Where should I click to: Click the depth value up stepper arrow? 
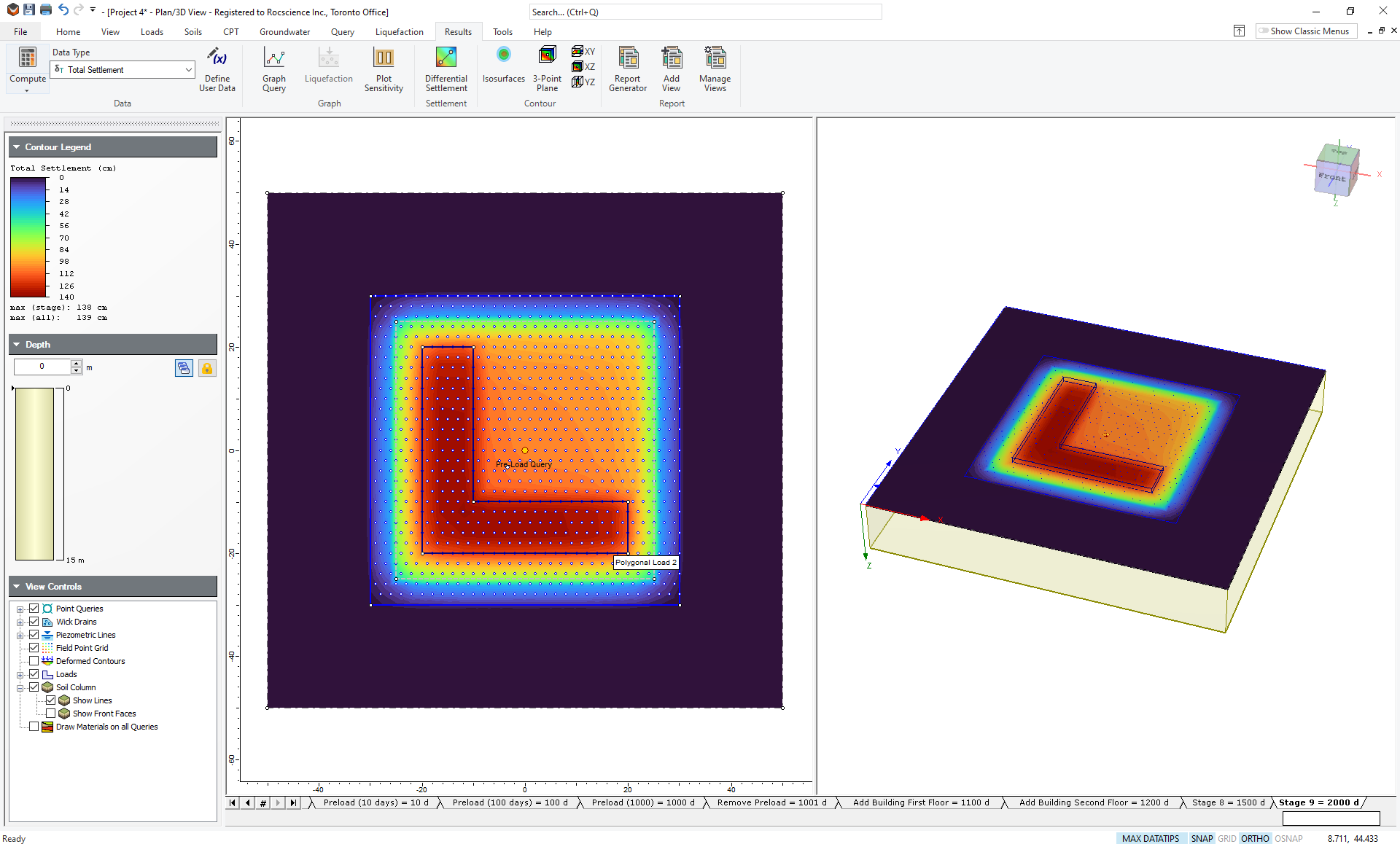coord(77,363)
